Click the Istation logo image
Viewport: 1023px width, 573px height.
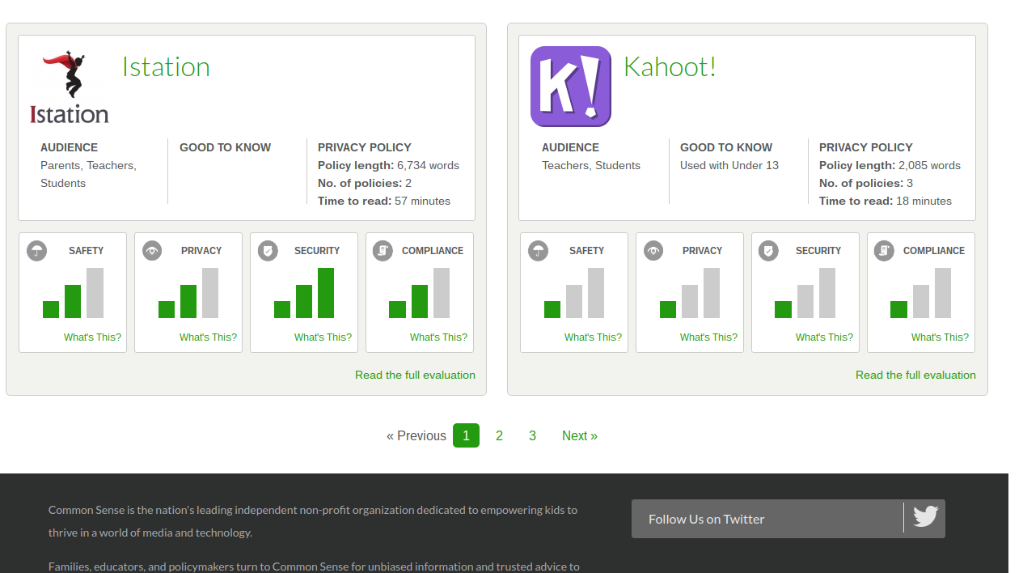70,87
